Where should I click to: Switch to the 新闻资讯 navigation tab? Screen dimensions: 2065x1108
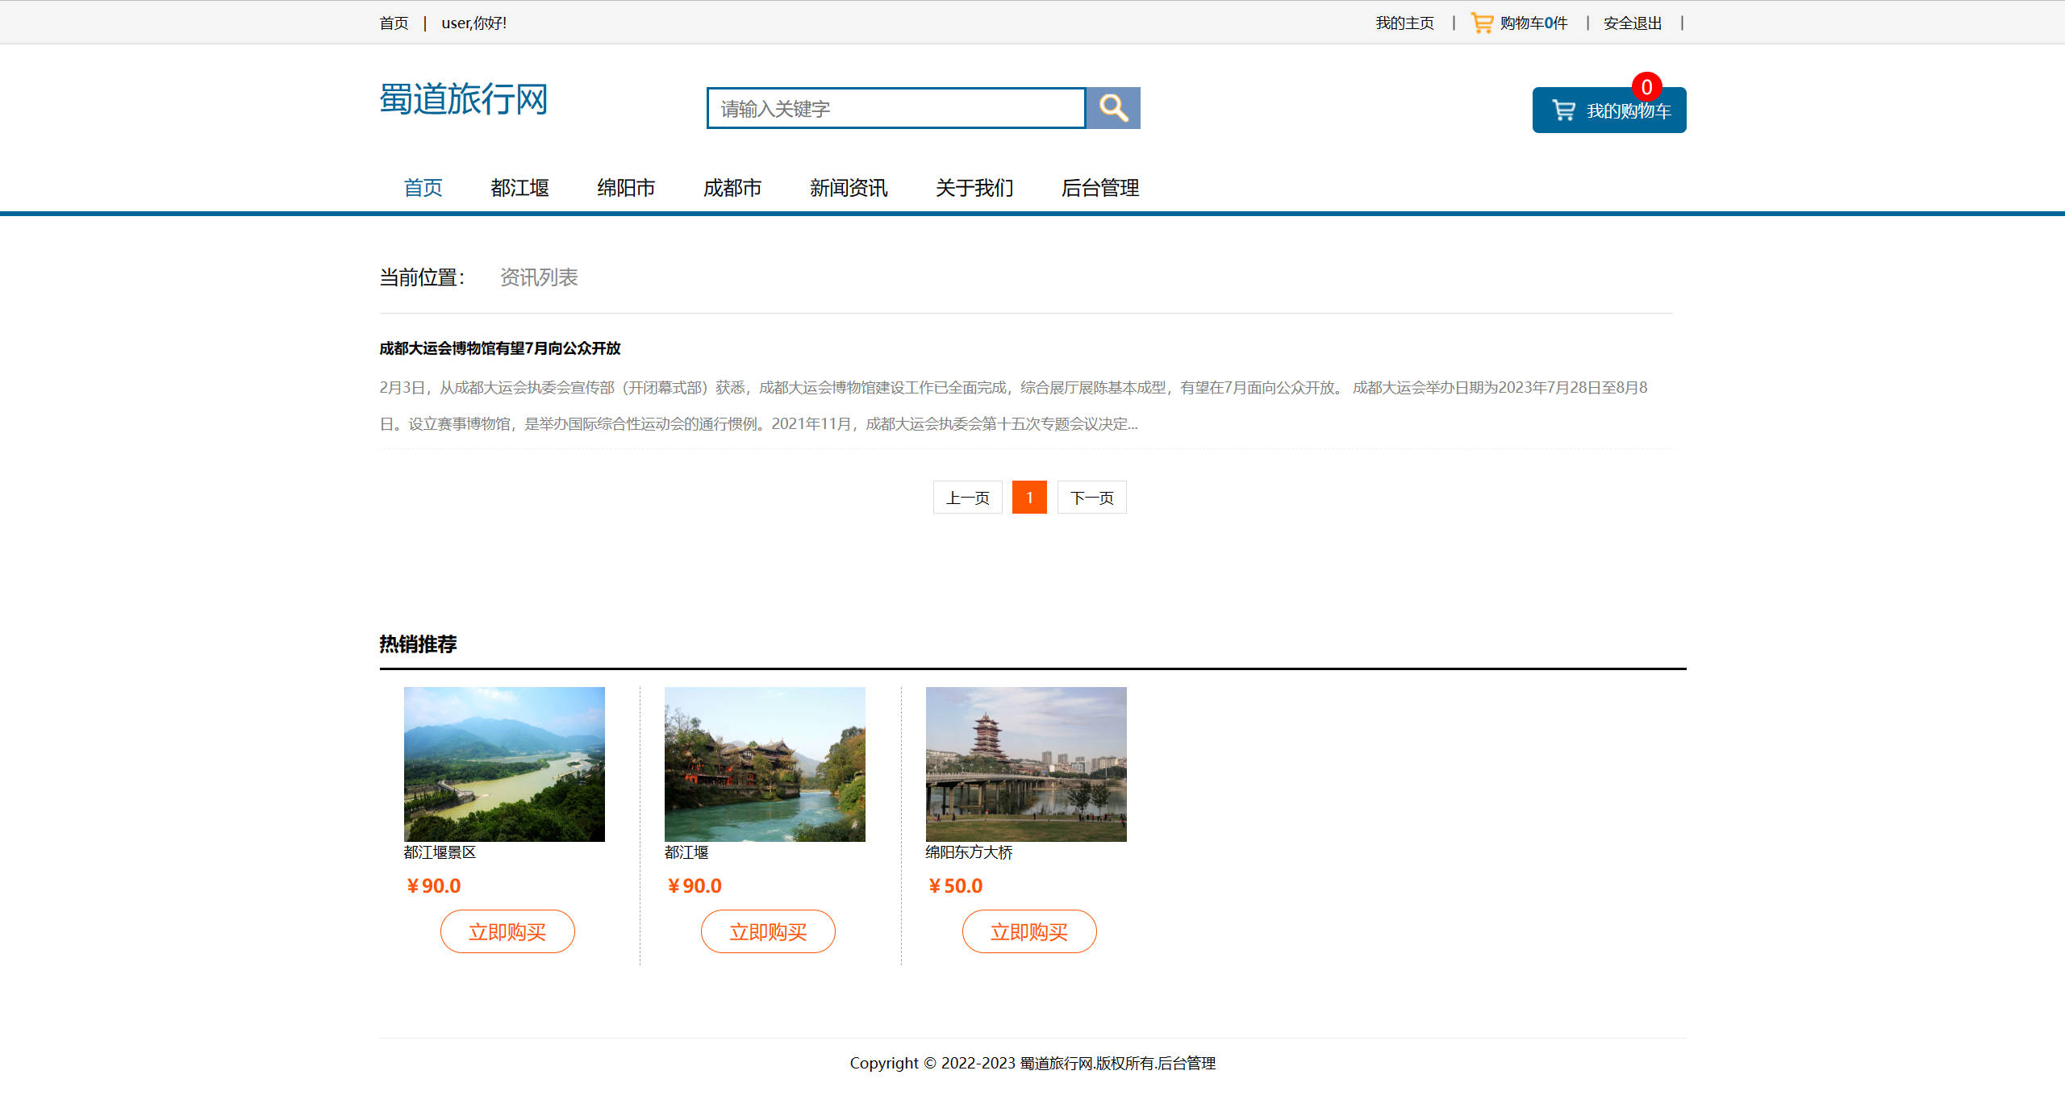(848, 188)
